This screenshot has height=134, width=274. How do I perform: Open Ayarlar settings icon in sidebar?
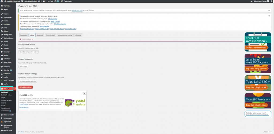(2, 84)
